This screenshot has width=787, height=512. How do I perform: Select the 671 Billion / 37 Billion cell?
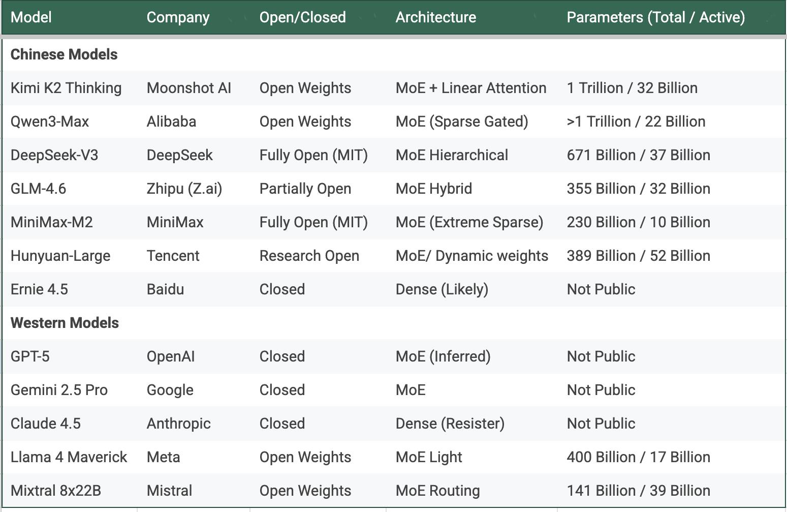tap(638, 155)
